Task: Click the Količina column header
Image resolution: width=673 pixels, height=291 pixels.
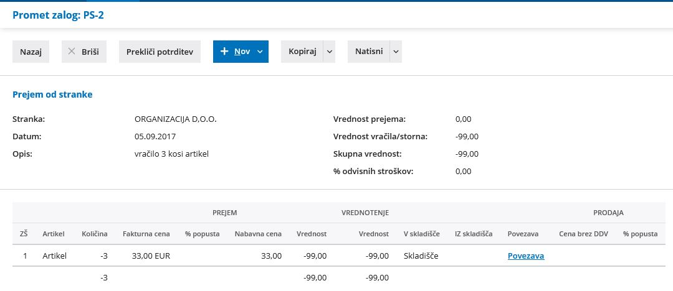Action: click(95, 234)
